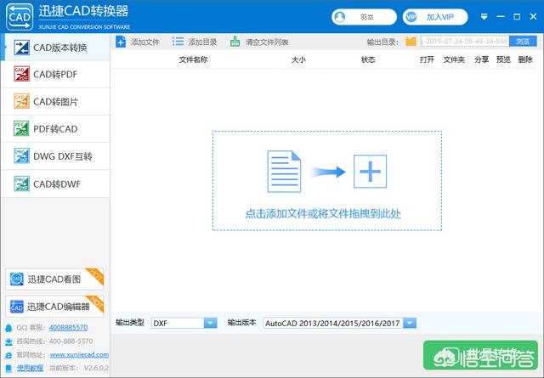Click the document icon in drop zone
The height and width of the screenshot is (378, 544).
[x=285, y=171]
